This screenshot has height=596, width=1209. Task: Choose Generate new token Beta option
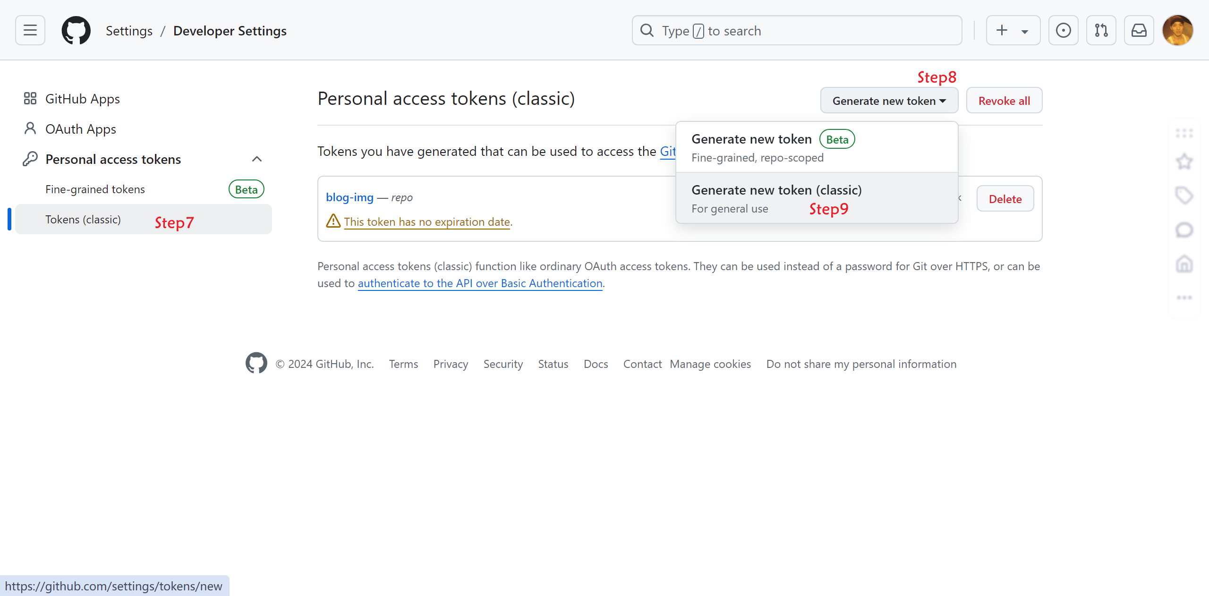coord(817,147)
